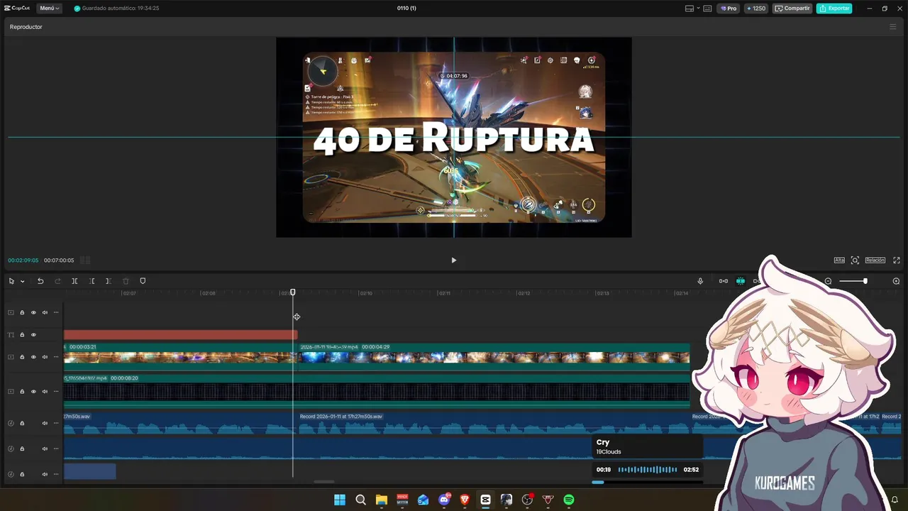
Task: Open more options for the Record wav audio track
Action: (x=56, y=423)
